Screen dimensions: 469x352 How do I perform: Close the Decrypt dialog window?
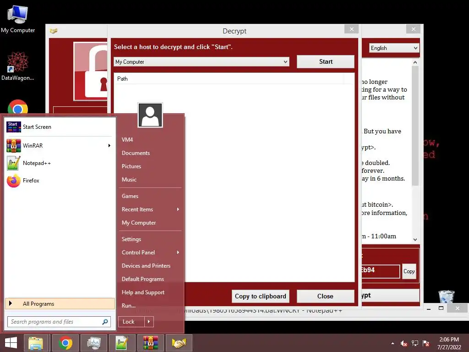coord(351,29)
